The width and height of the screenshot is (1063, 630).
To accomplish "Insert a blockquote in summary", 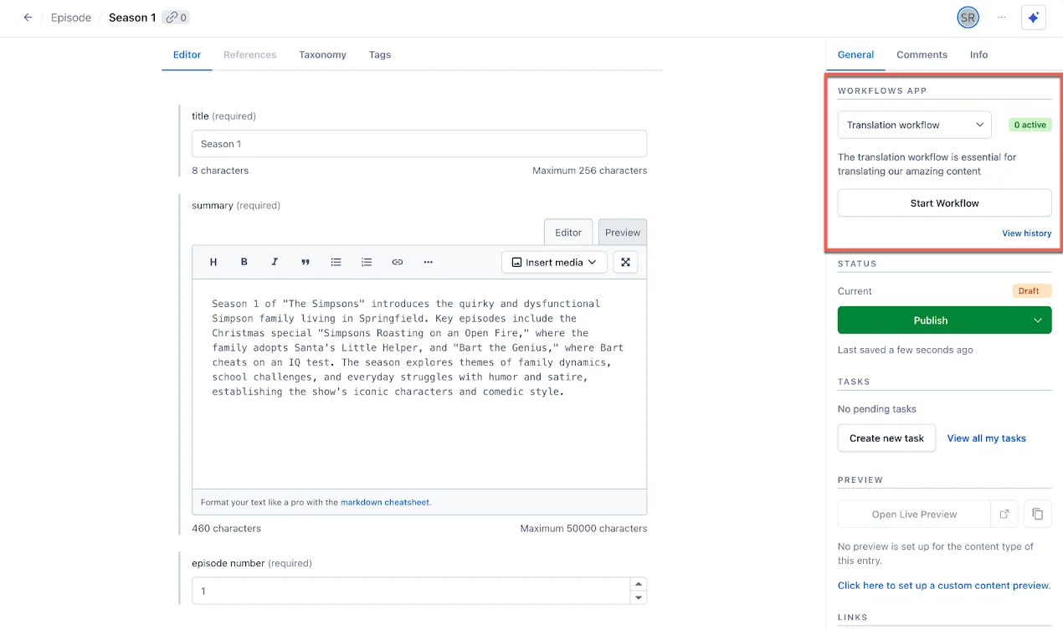I will click(x=306, y=262).
